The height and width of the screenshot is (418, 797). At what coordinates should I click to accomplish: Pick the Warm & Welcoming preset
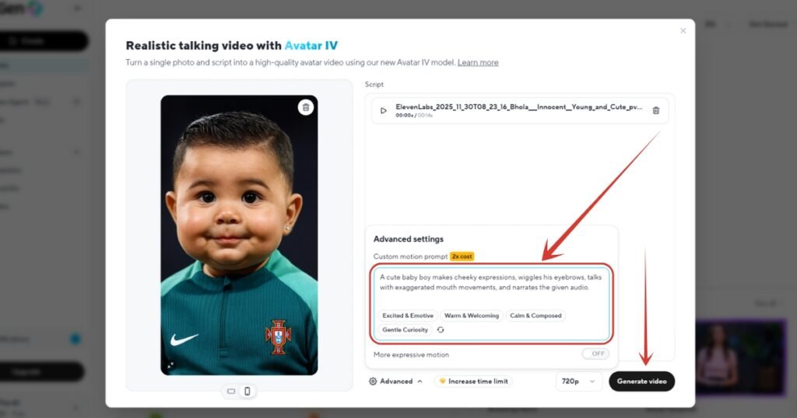click(x=471, y=316)
